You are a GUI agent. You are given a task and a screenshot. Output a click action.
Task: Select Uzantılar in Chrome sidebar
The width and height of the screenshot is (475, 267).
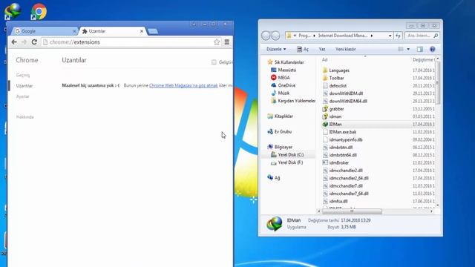click(24, 86)
